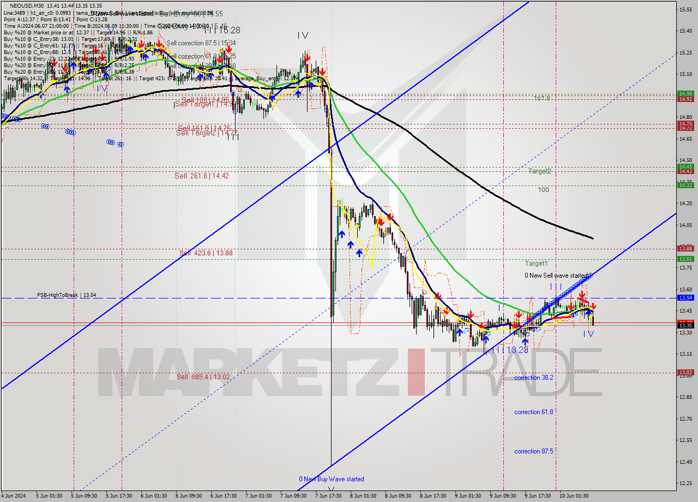Click the current price 13.35 tag

685,325
